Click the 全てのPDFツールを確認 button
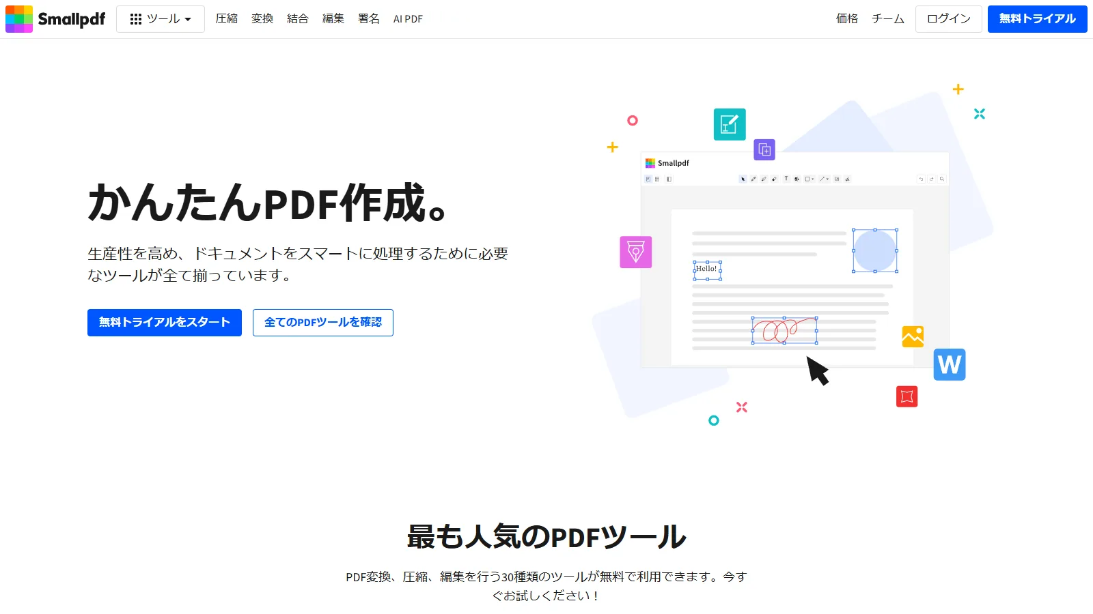Viewport: 1093px width, 614px height. [x=323, y=323]
